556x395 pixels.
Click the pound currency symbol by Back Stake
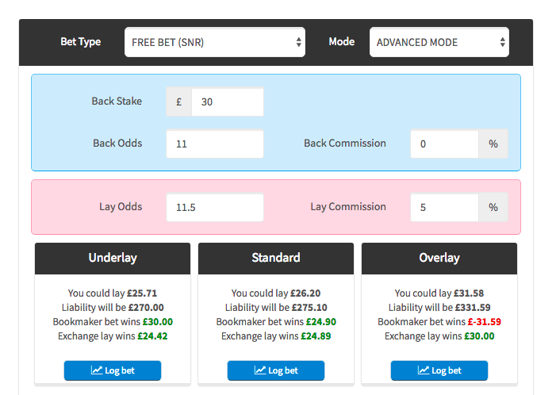tap(179, 102)
